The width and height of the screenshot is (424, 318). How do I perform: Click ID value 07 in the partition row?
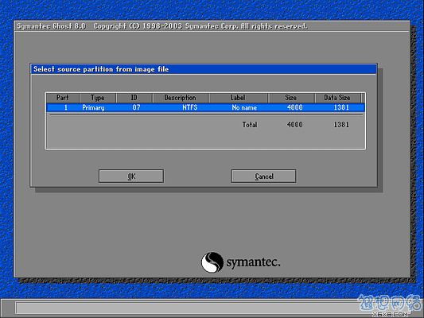[137, 107]
